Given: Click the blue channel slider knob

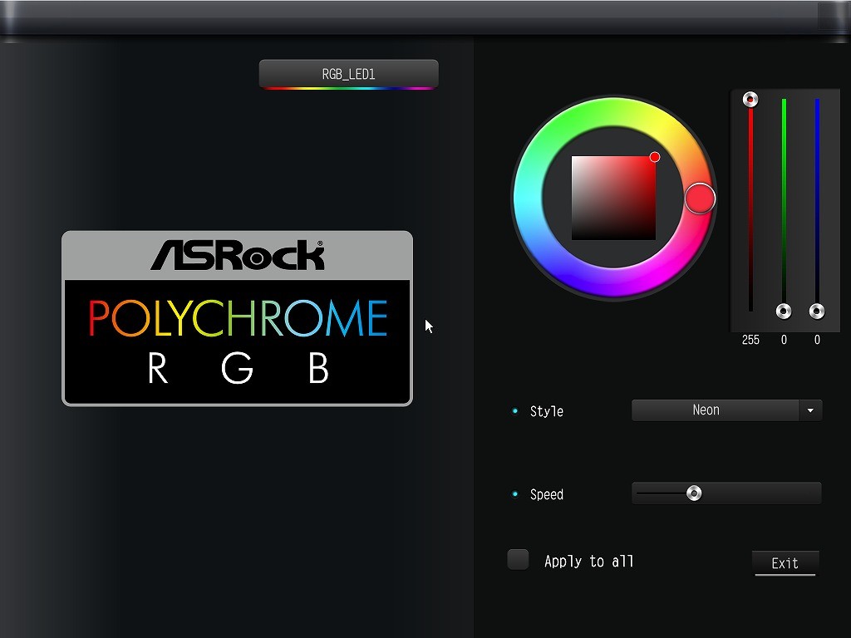Looking at the screenshot, I should click(x=817, y=311).
